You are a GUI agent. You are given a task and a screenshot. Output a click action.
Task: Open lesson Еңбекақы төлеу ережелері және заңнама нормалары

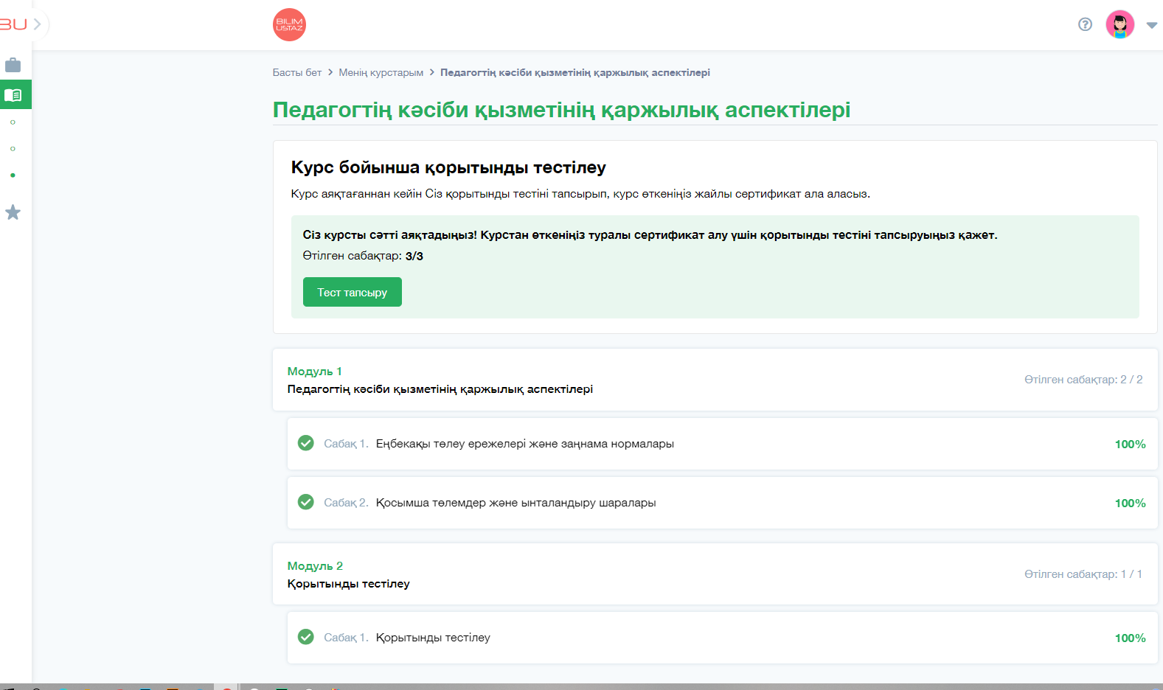722,444
